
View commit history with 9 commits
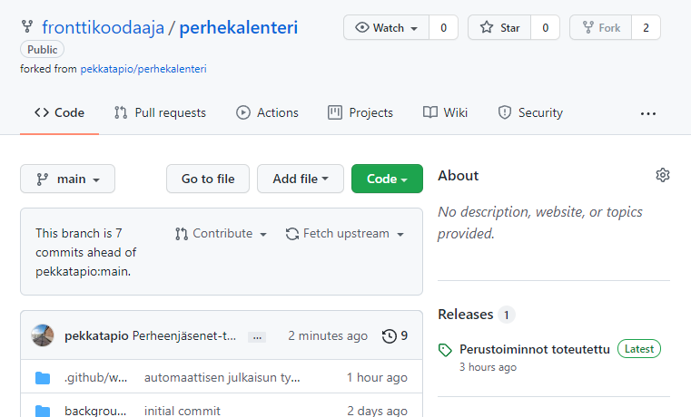tap(395, 336)
